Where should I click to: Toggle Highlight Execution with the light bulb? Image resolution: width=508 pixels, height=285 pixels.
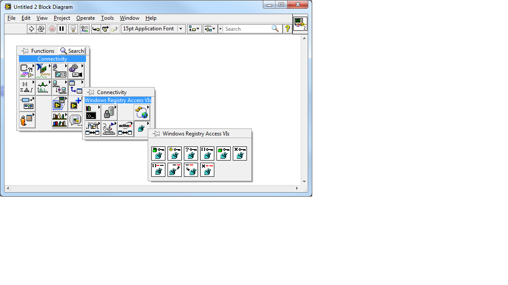click(73, 29)
